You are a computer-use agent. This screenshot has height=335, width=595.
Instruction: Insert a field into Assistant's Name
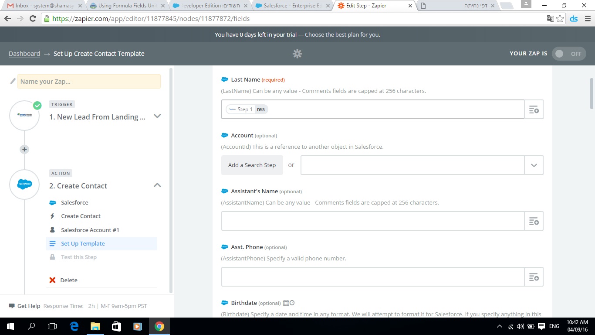coord(534,221)
